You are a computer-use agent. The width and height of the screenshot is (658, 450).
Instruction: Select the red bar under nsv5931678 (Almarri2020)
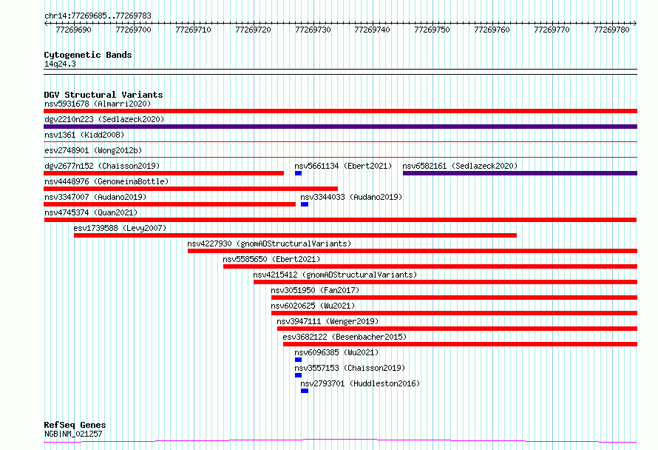[x=340, y=111]
